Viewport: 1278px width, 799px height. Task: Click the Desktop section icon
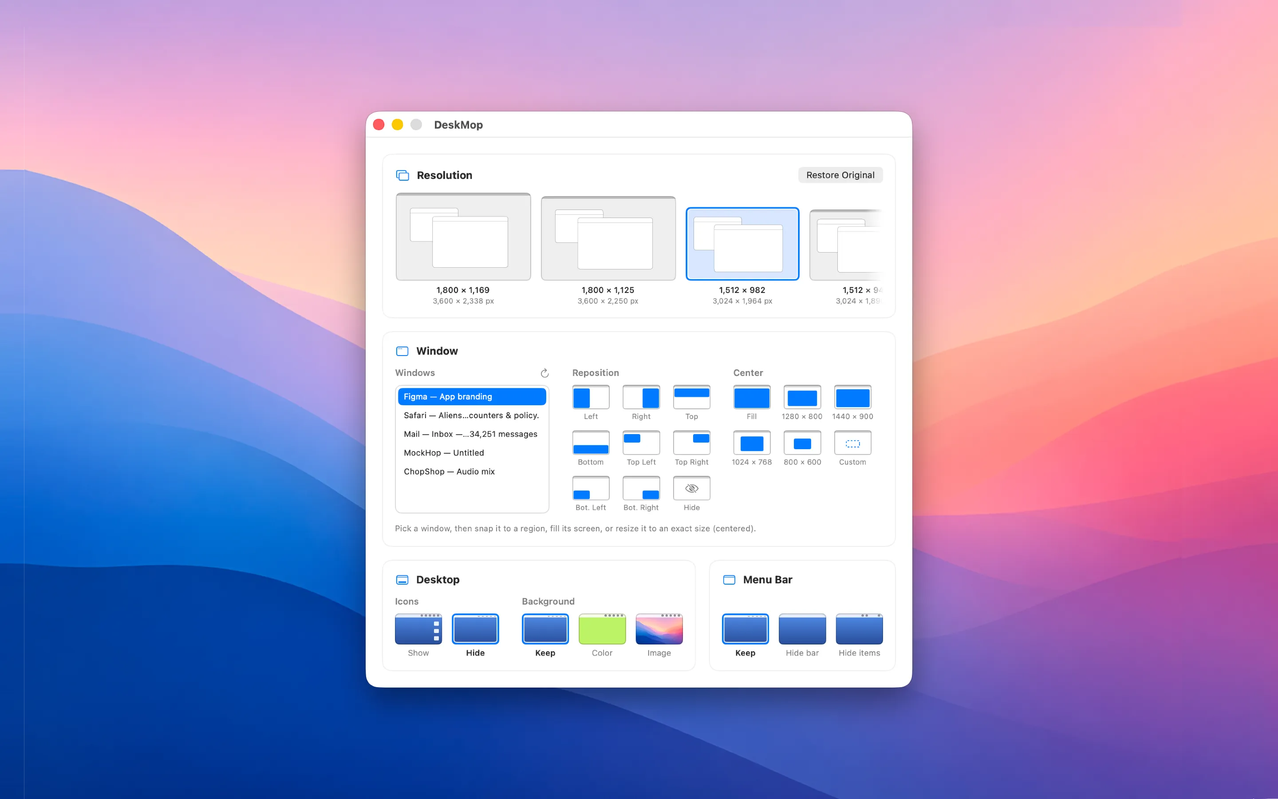point(402,580)
